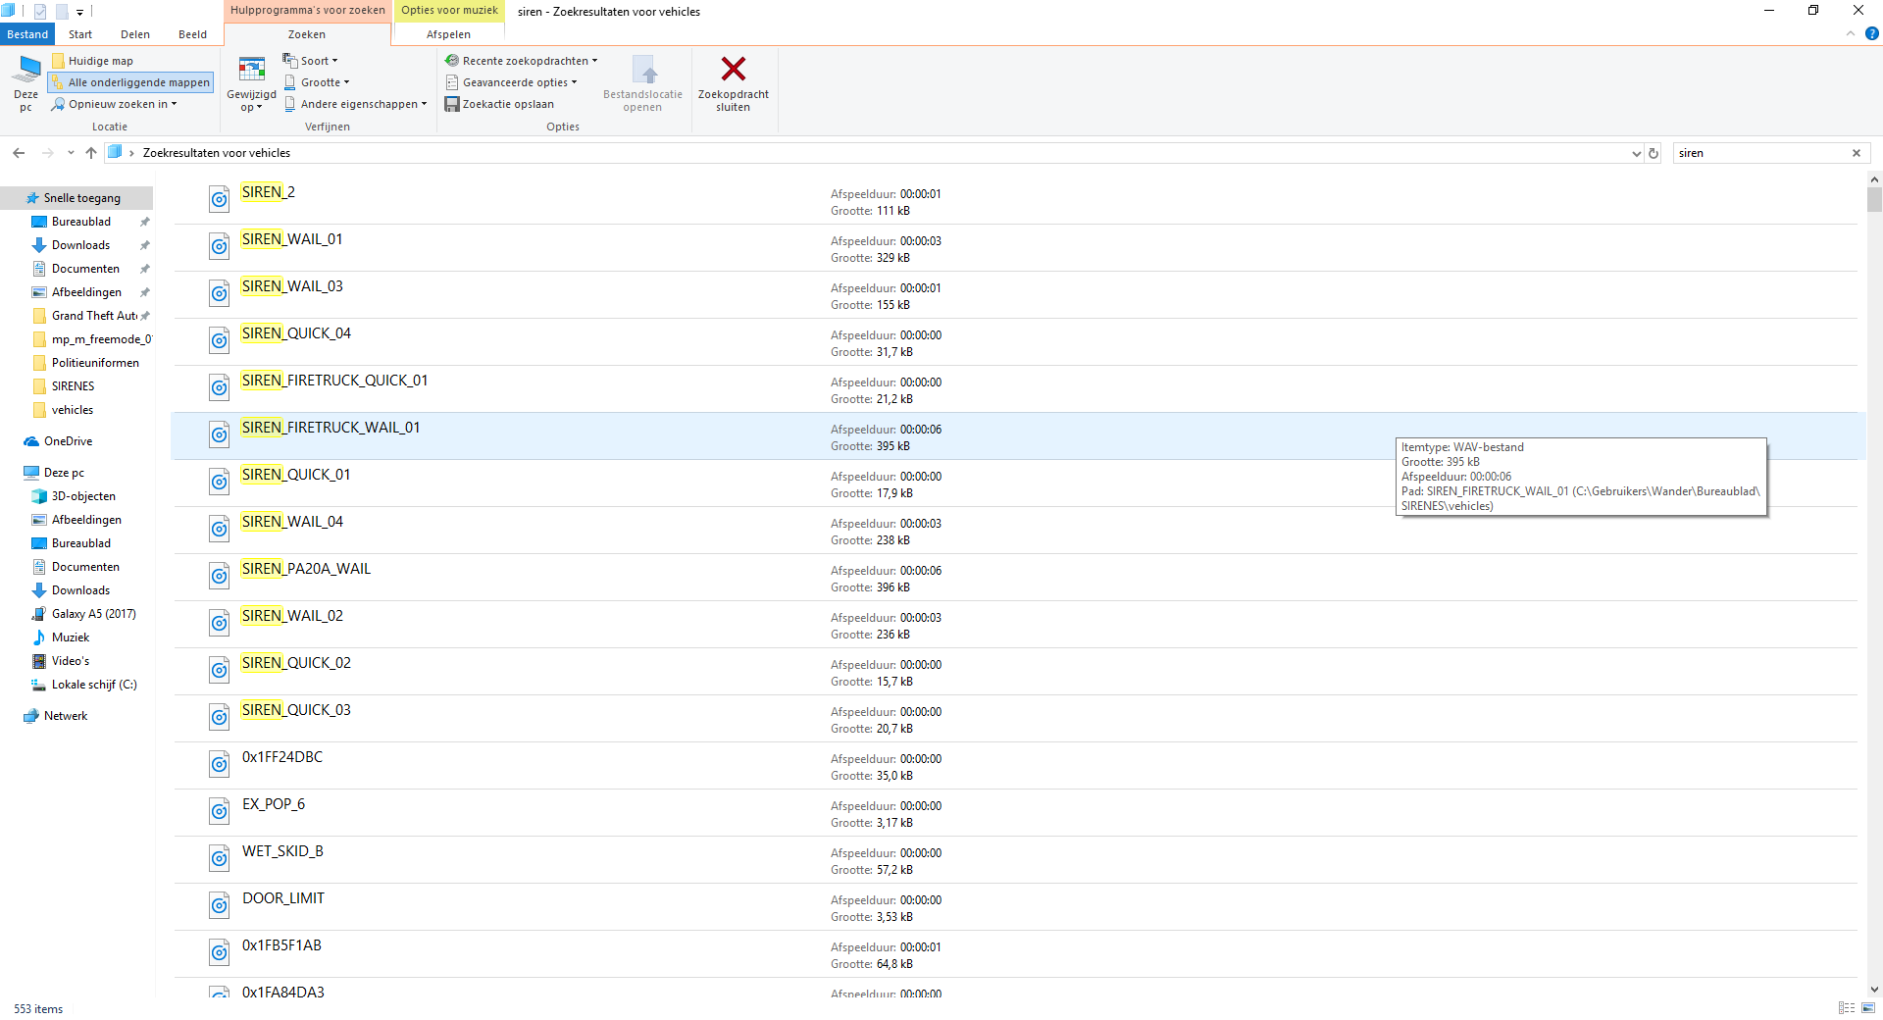Toggle Alle onderliggende mappen search scope

pos(131,82)
